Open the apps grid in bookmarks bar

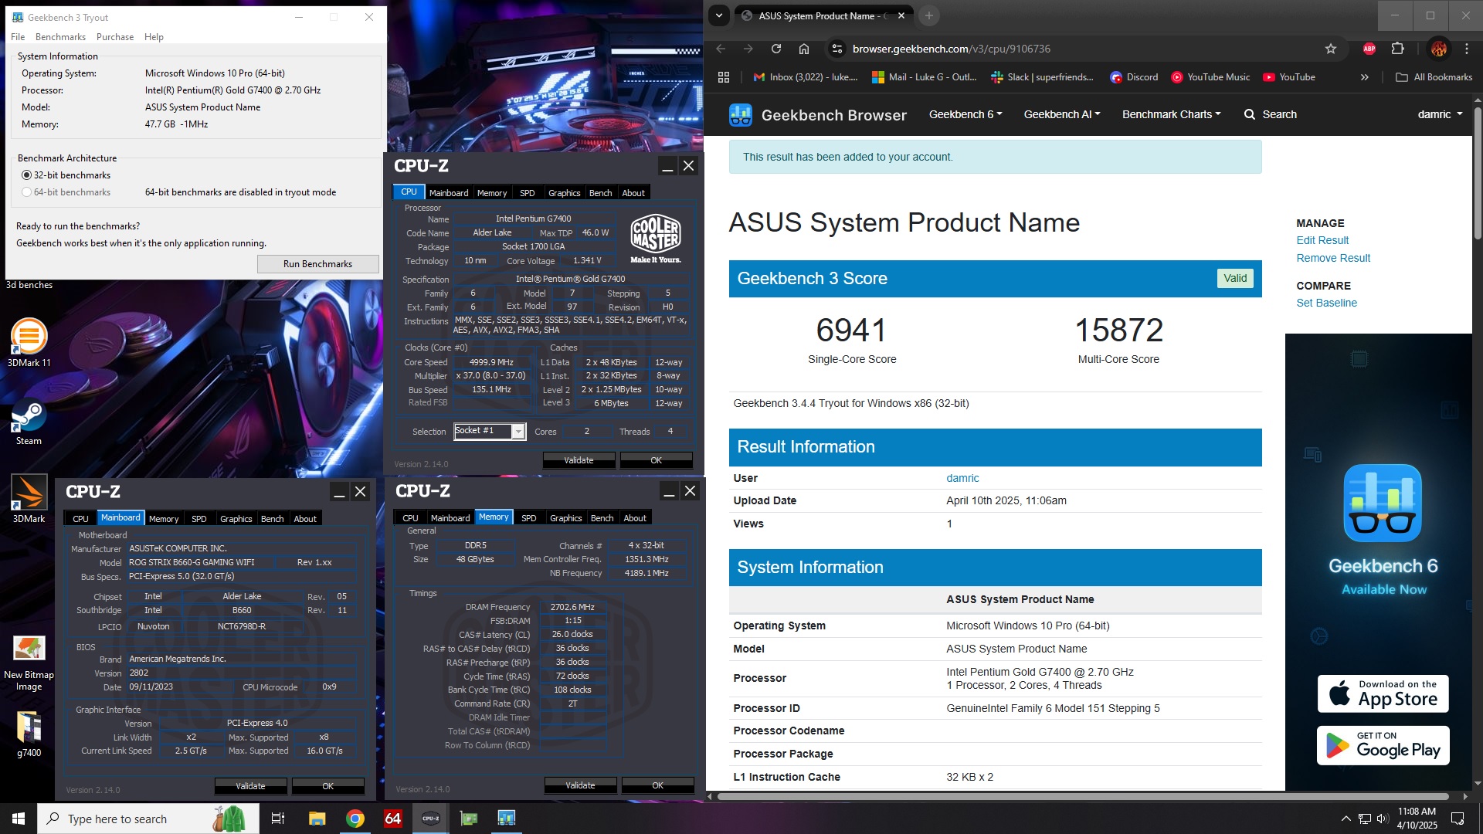click(x=724, y=77)
